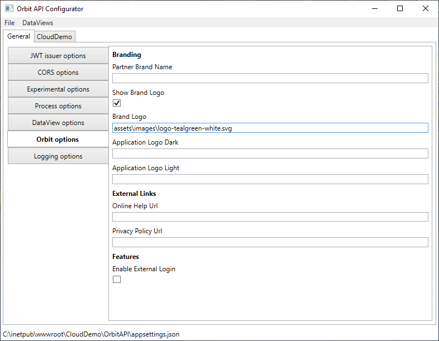The image size is (439, 341).
Task: Open the DataViews menu
Action: [x=38, y=23]
